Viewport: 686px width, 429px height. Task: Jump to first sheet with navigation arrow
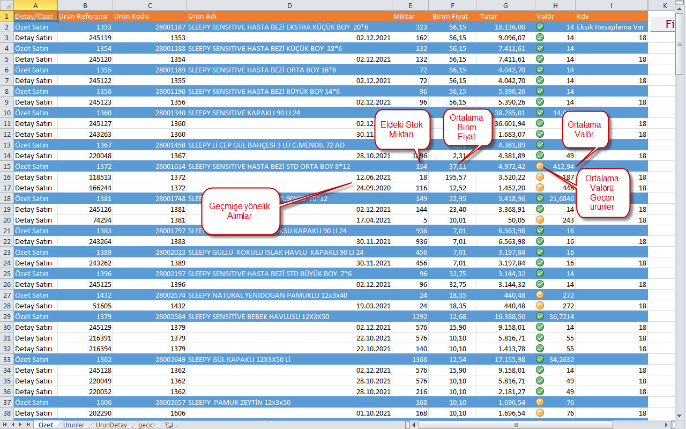6,425
